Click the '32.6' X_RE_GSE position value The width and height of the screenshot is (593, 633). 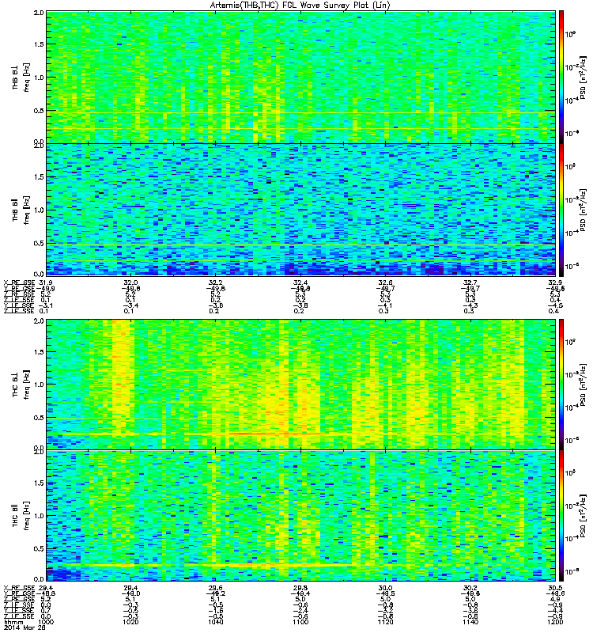point(385,282)
